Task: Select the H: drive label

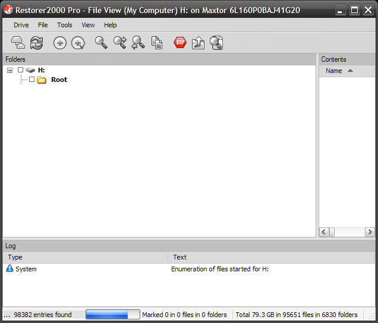Action: point(42,70)
